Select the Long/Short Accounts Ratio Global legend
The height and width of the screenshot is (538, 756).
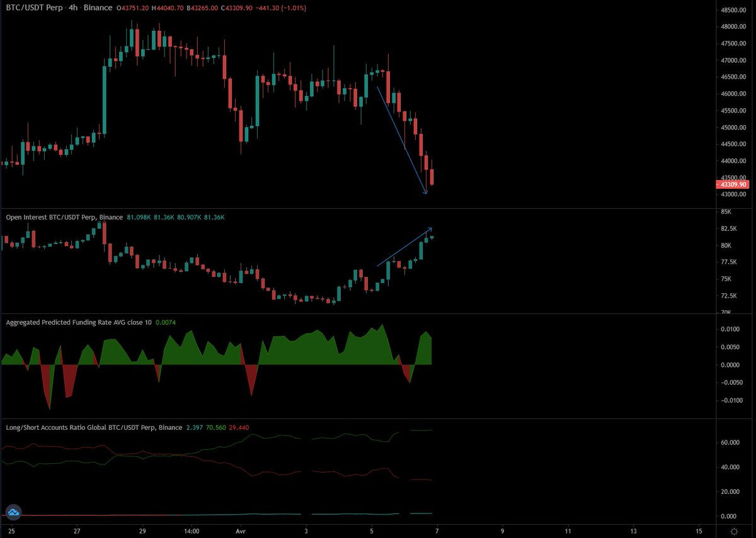[93, 427]
